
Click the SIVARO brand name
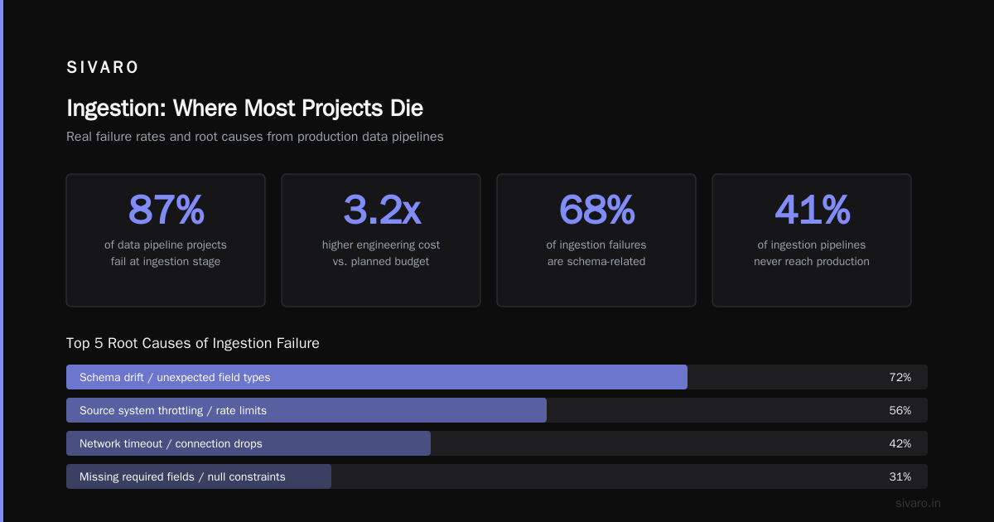point(103,68)
